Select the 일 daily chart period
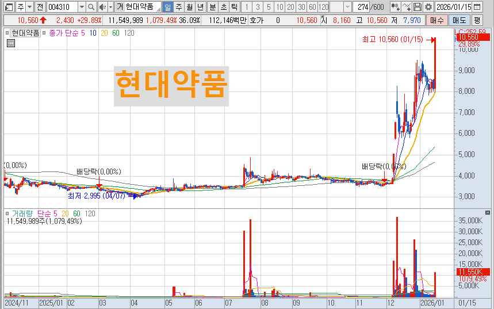Screen dimensions: 494x309 167,7
